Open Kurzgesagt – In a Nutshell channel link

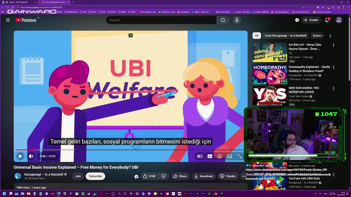pos(44,174)
